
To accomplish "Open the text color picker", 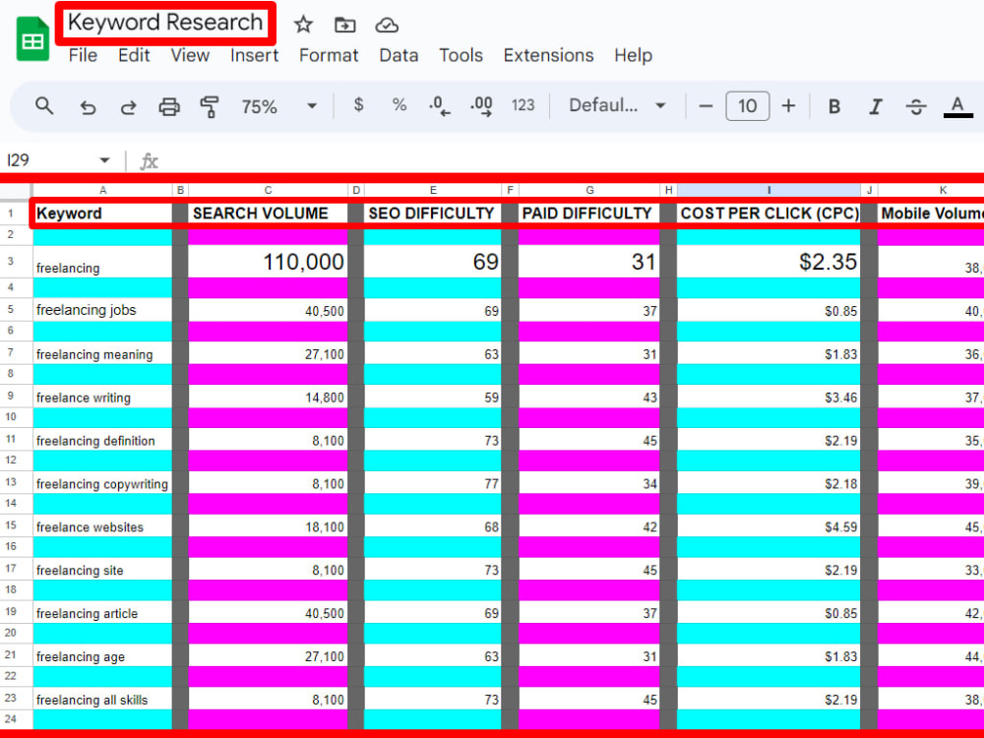I will (957, 106).
